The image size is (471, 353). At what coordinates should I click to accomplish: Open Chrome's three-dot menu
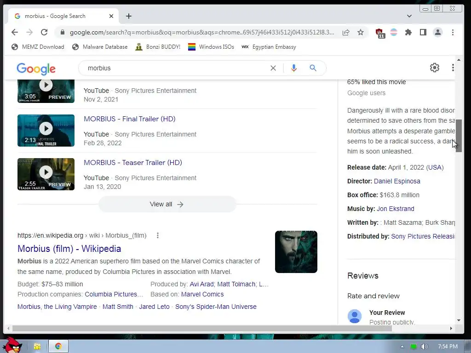click(453, 32)
